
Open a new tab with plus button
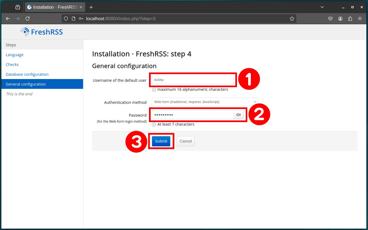(x=91, y=7)
